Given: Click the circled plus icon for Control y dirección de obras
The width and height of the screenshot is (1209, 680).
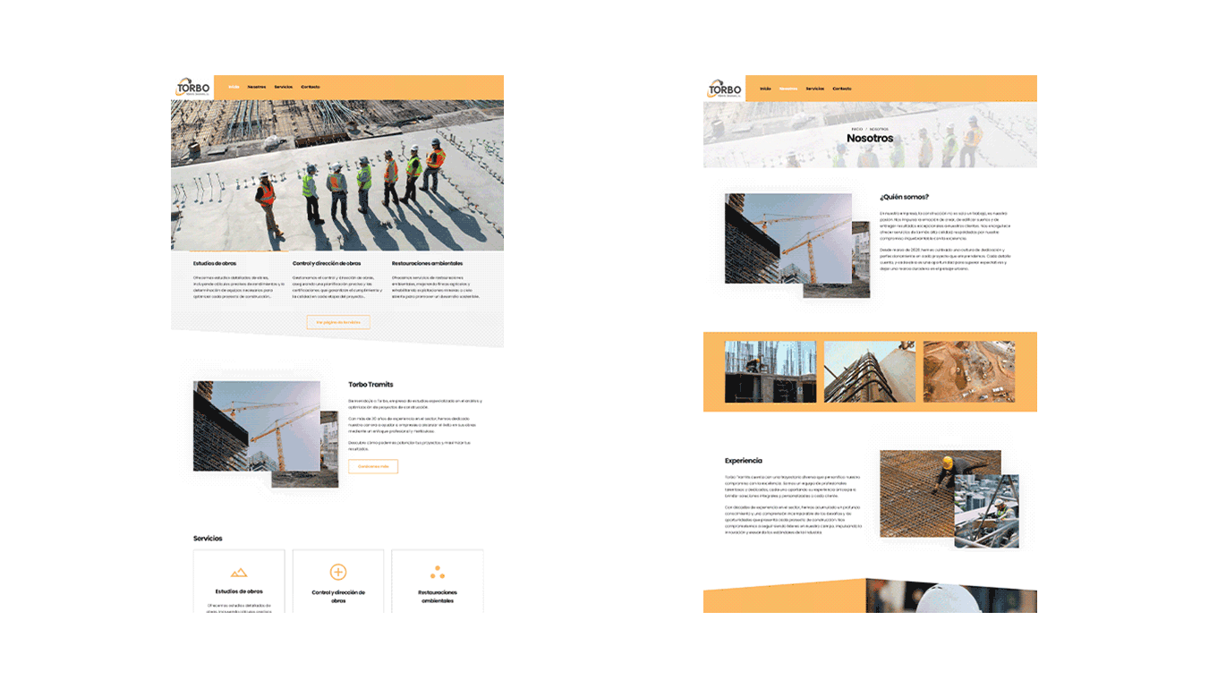Looking at the screenshot, I should 338,571.
